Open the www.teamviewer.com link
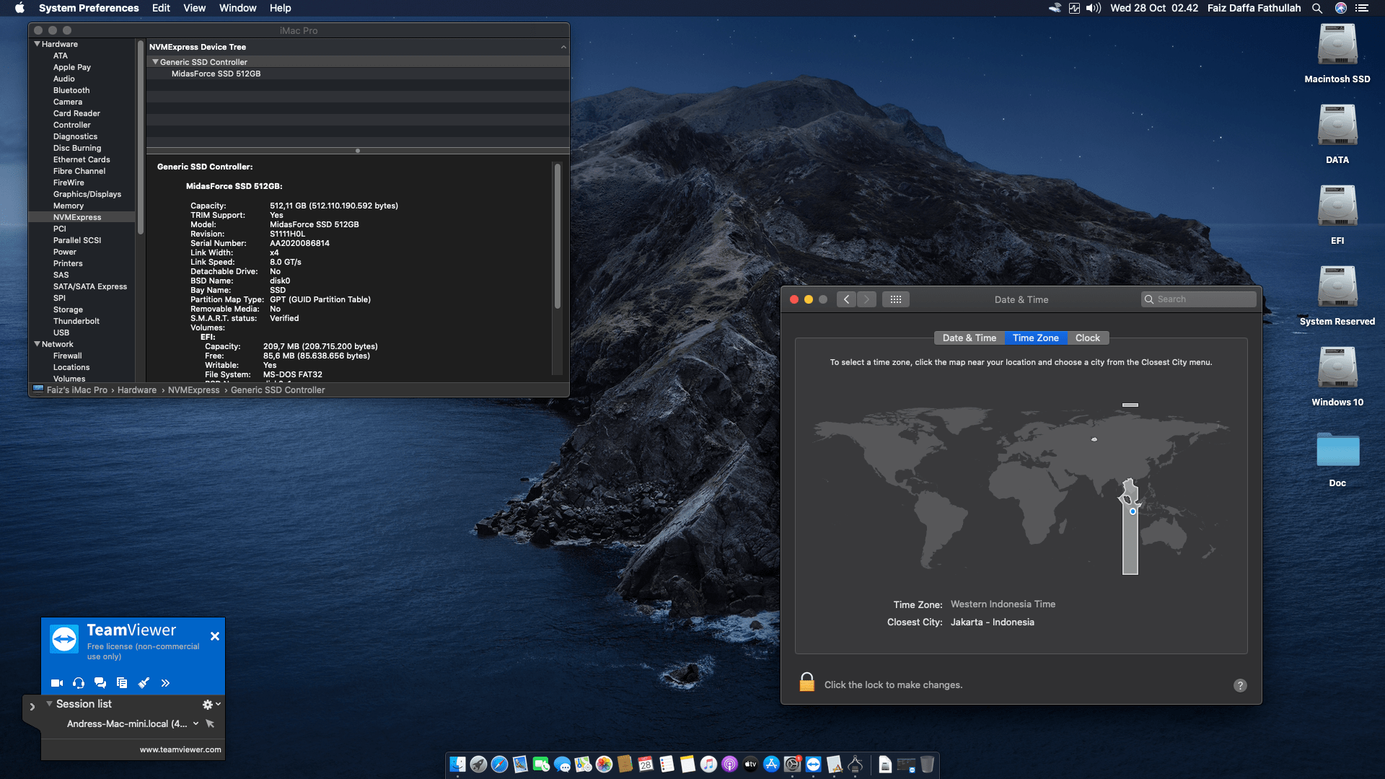 180,749
